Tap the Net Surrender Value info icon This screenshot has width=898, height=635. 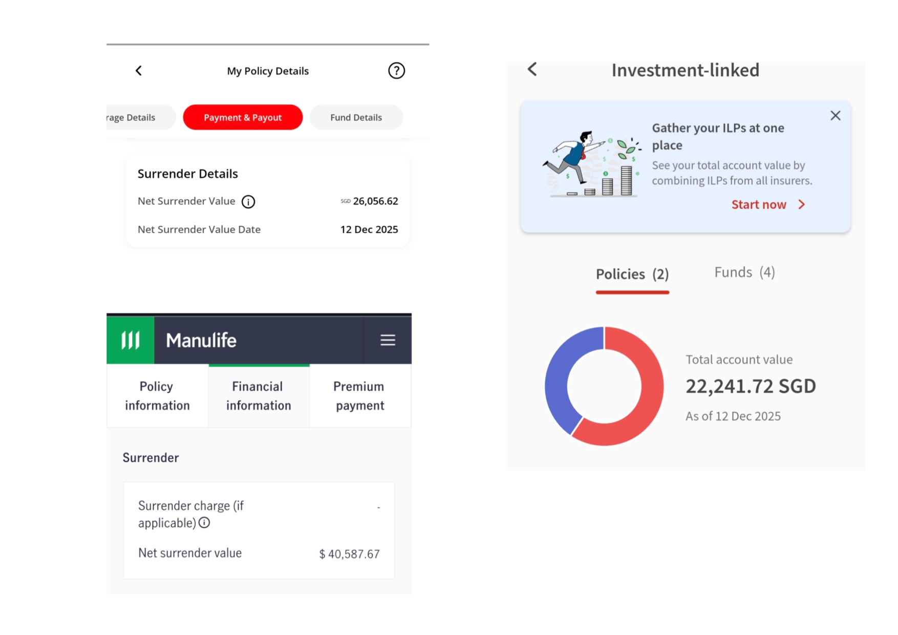248,202
